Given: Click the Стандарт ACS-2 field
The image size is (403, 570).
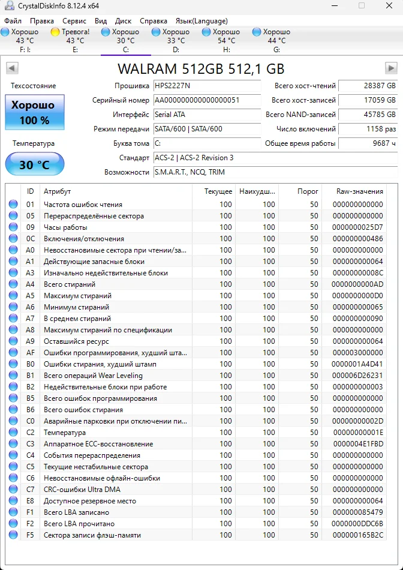Looking at the screenshot, I should (x=275, y=158).
